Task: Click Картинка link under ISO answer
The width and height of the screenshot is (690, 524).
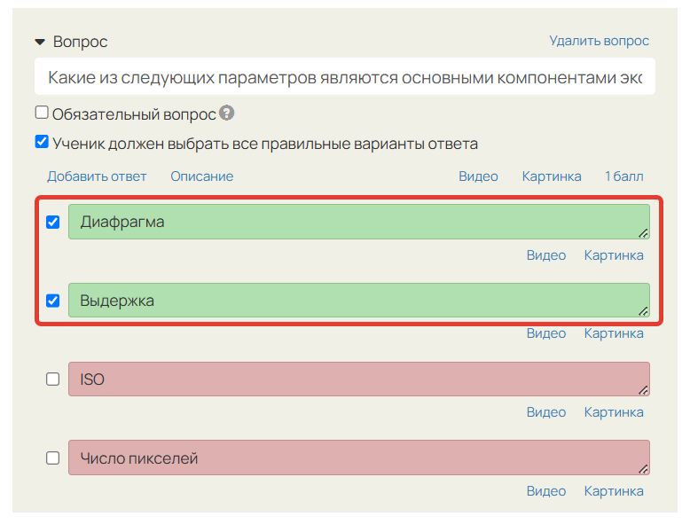Action: pos(614,412)
